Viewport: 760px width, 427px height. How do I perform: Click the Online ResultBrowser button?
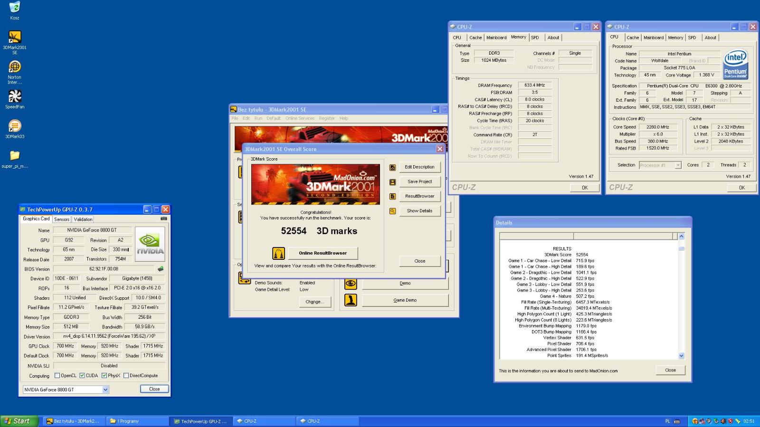pyautogui.click(x=323, y=253)
